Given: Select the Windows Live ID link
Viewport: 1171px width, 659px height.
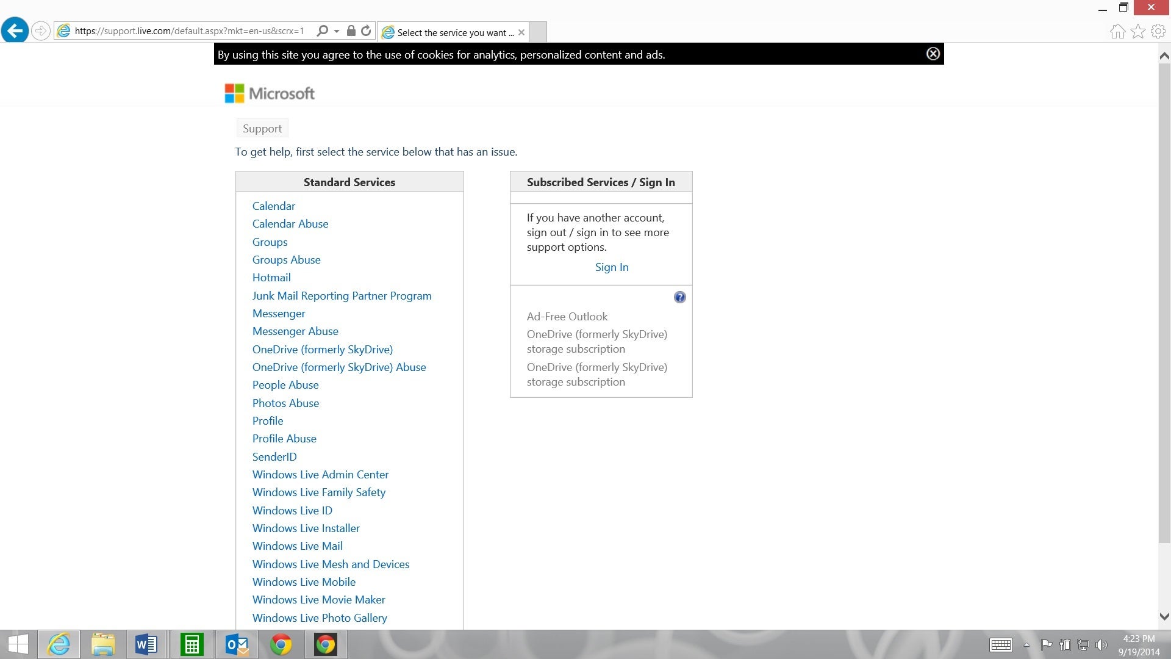Looking at the screenshot, I should point(293,511).
